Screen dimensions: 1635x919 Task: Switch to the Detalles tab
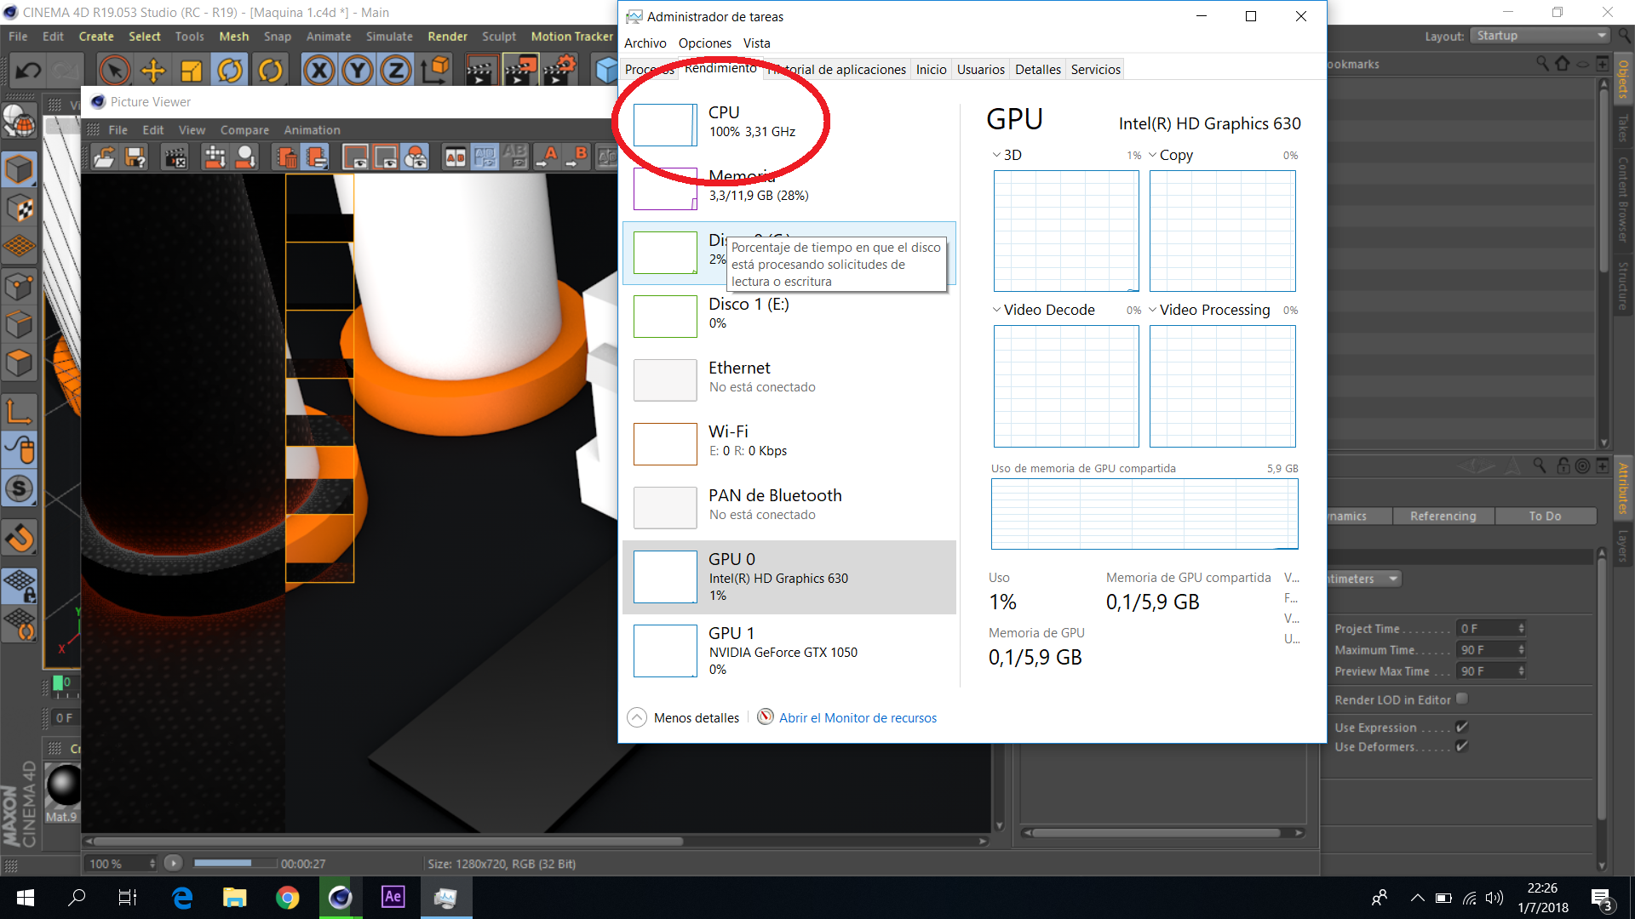pyautogui.click(x=1037, y=70)
